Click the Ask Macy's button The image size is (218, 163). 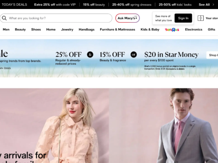(127, 18)
